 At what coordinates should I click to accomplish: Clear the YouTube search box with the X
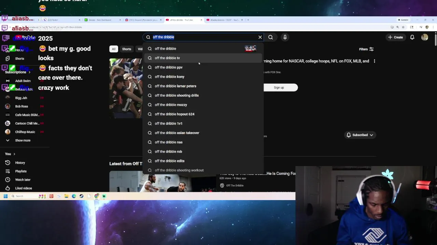260,37
